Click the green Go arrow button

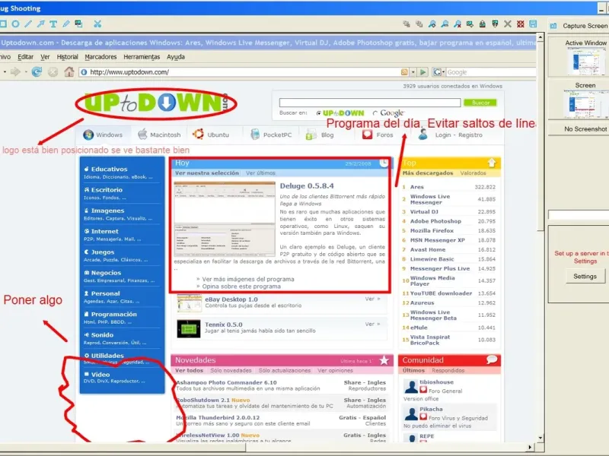[423, 72]
